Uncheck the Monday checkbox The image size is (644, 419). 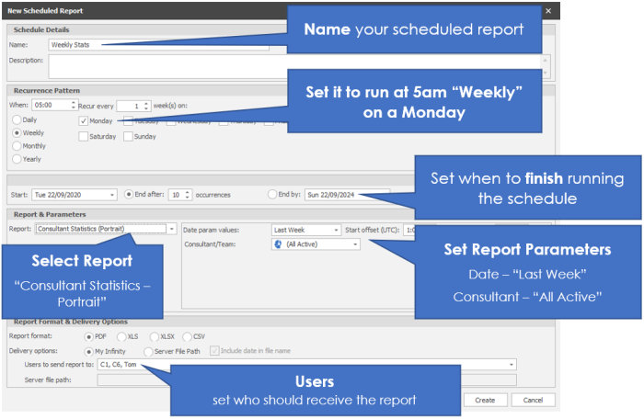coord(85,120)
